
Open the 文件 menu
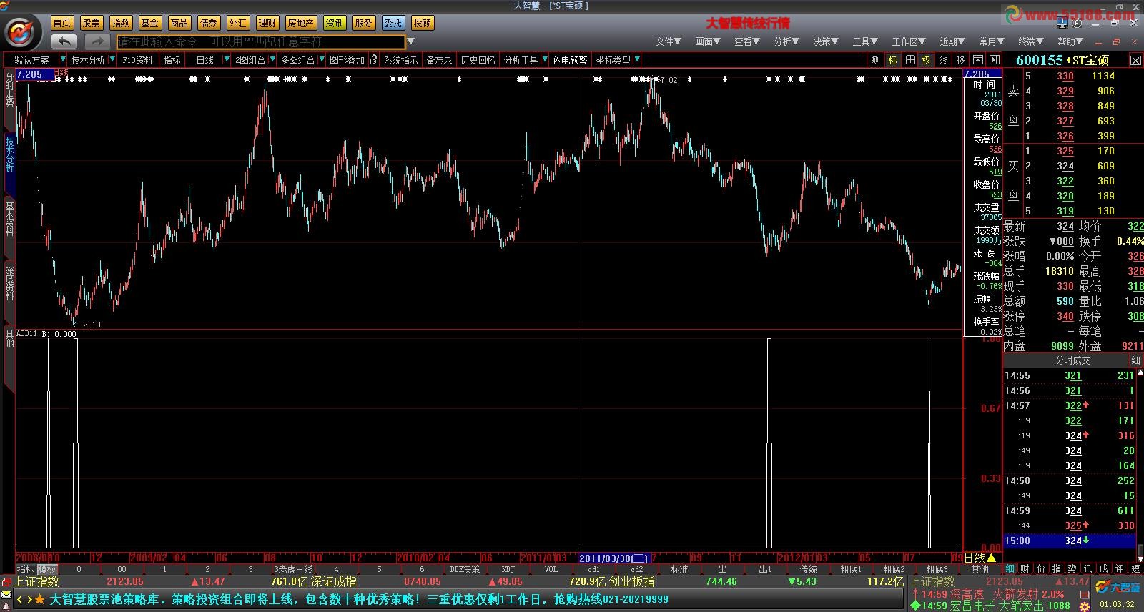pyautogui.click(x=668, y=41)
